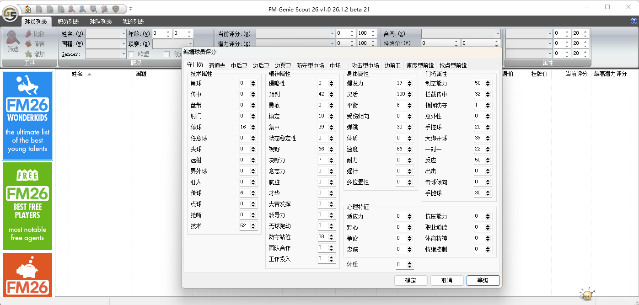This screenshot has width=639, height=305.
Task: Expand the 姓名 dropdown
Action: click(x=124, y=34)
